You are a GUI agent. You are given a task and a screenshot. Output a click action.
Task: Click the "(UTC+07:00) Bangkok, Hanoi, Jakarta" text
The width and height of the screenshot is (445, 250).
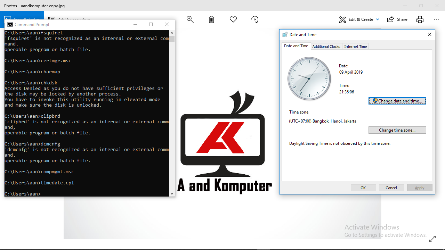click(x=323, y=121)
